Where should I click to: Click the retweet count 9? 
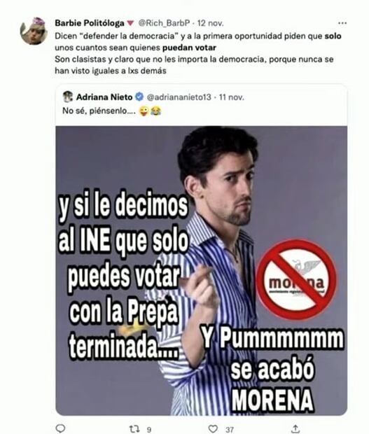pos(149,429)
